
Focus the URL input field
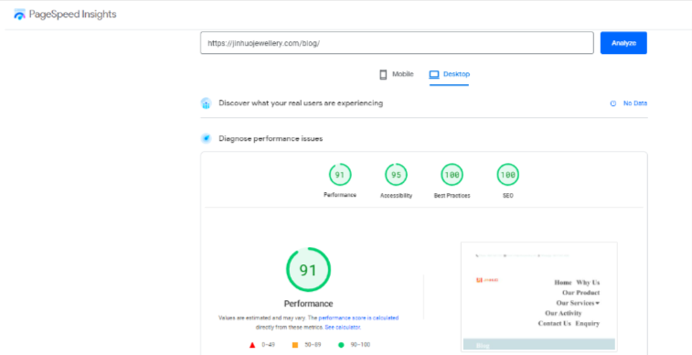tap(397, 43)
